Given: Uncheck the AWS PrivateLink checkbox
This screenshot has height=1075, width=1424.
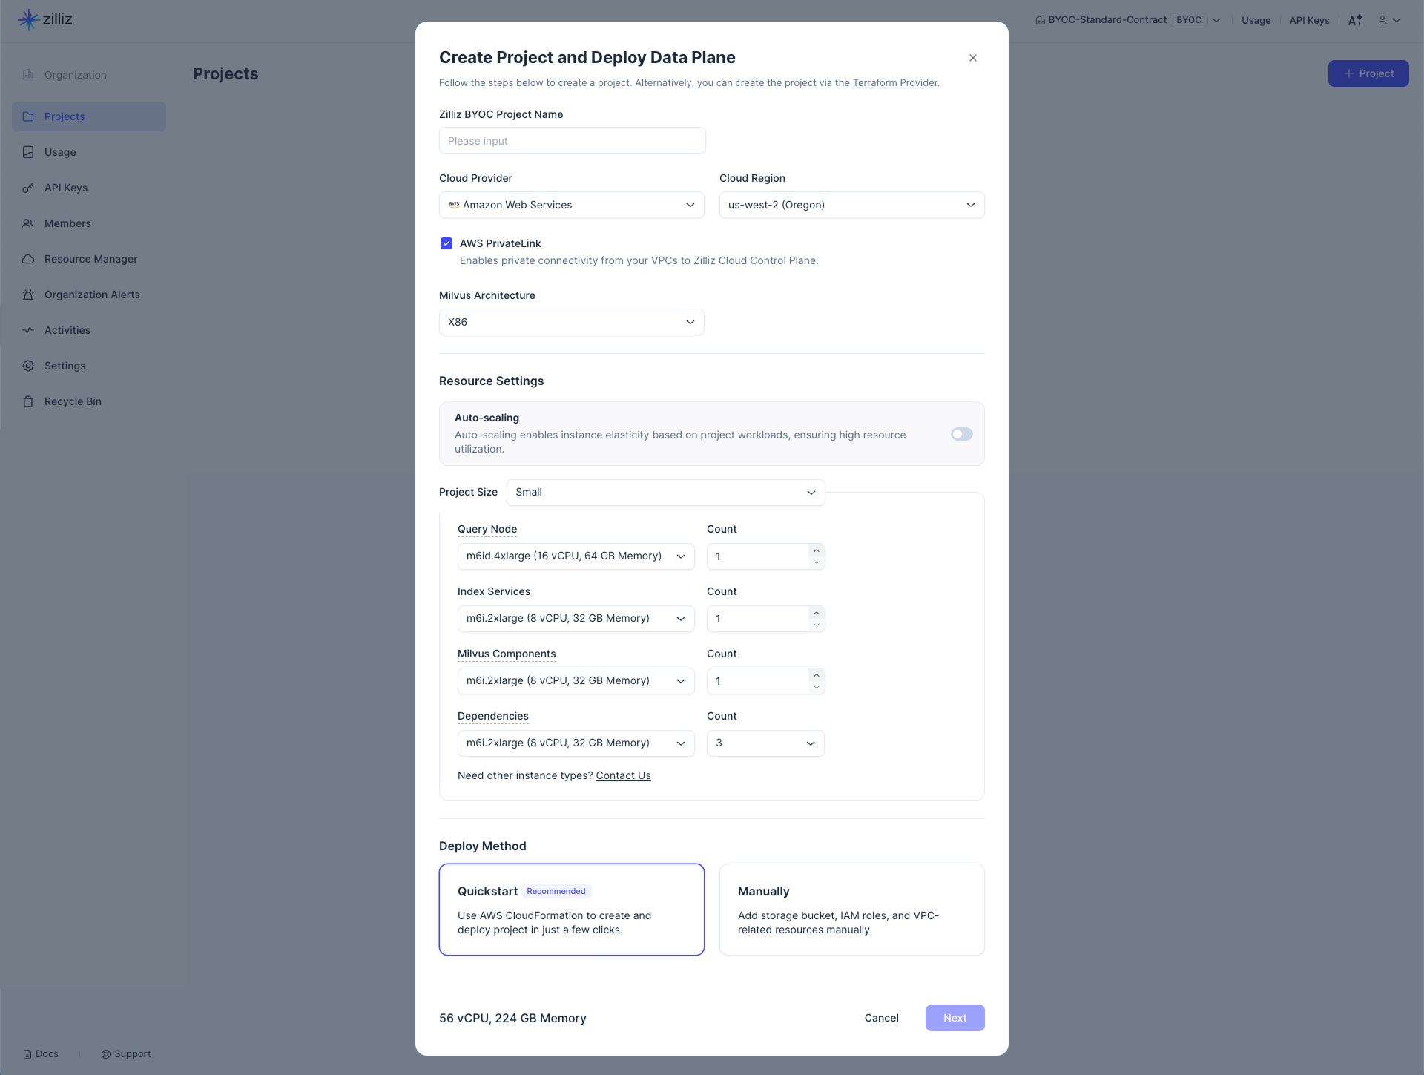Looking at the screenshot, I should click(x=446, y=243).
